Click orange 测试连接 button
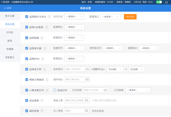171x117 pixels. click(130, 17)
